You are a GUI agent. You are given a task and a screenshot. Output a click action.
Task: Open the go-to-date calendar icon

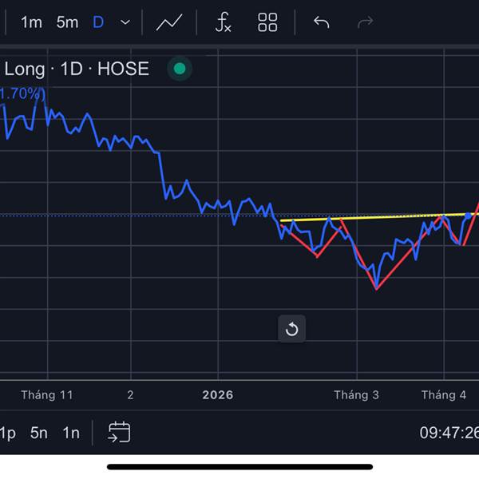[119, 433]
